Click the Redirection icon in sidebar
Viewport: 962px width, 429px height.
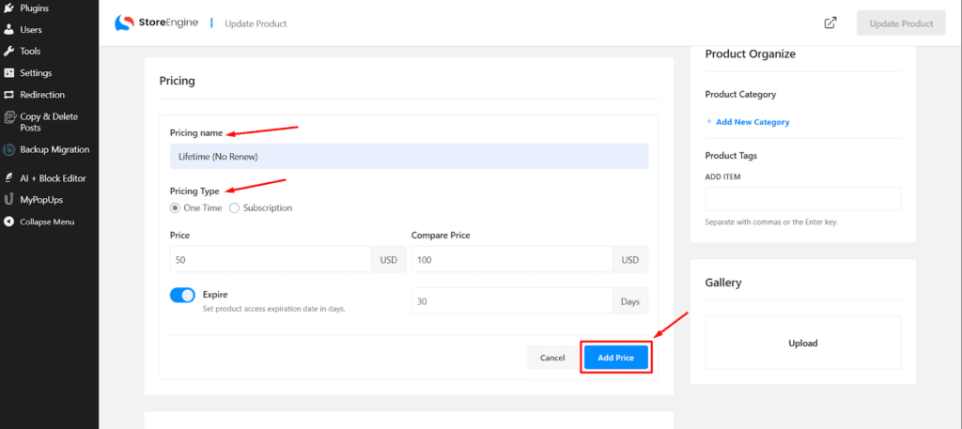pyautogui.click(x=9, y=95)
